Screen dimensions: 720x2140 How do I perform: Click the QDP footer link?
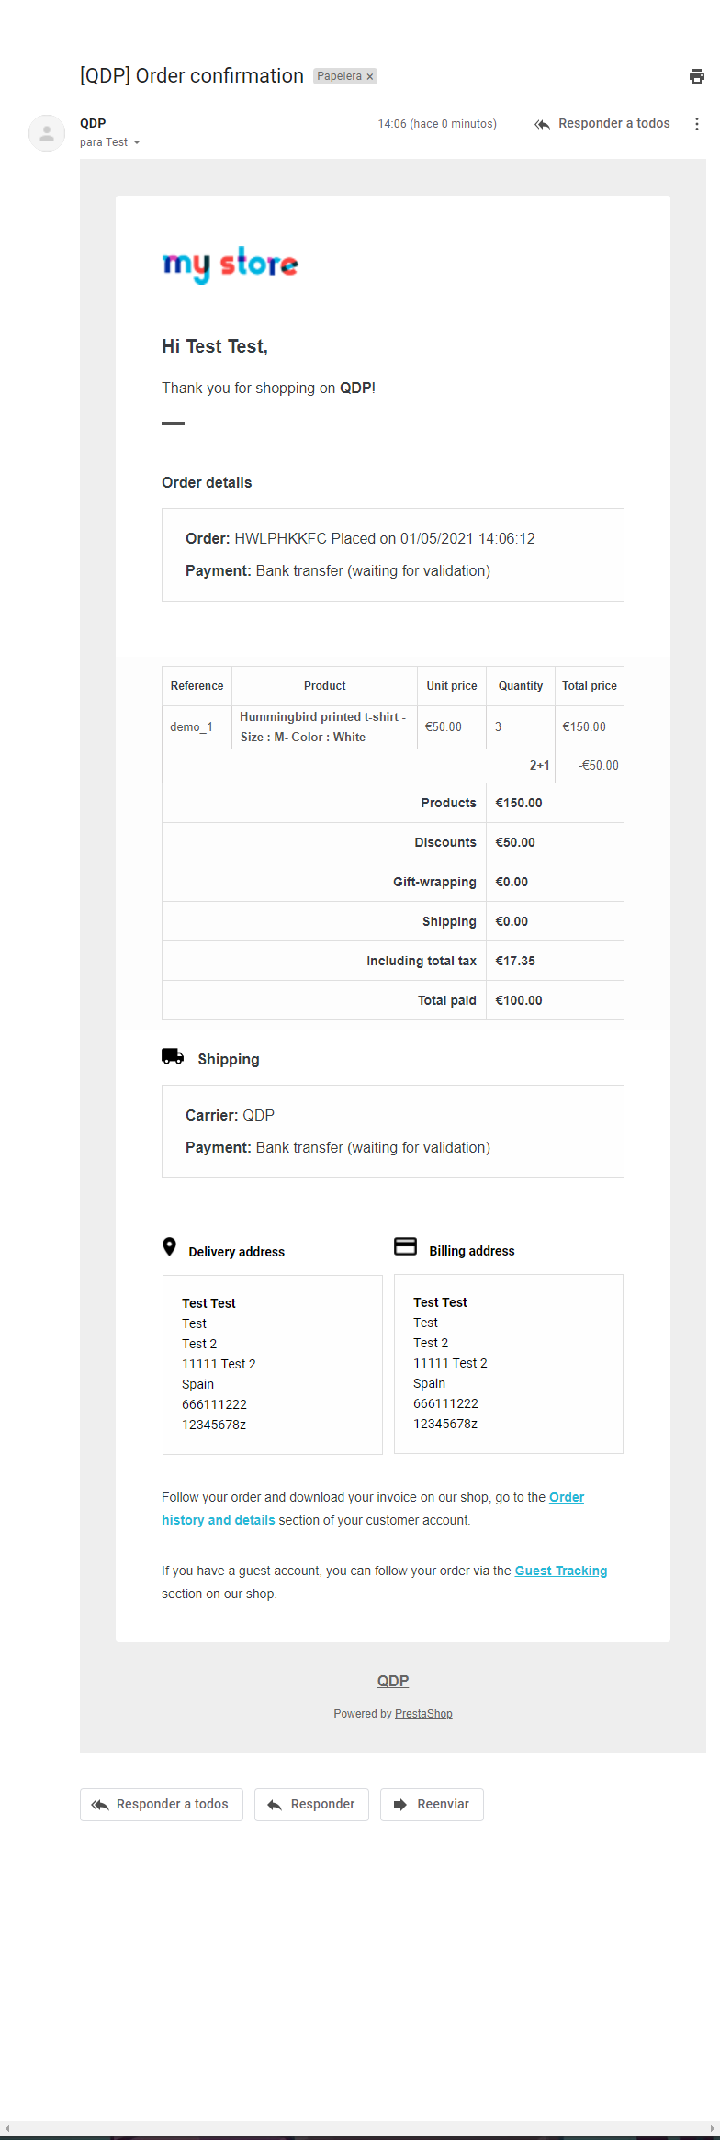[x=392, y=1680]
